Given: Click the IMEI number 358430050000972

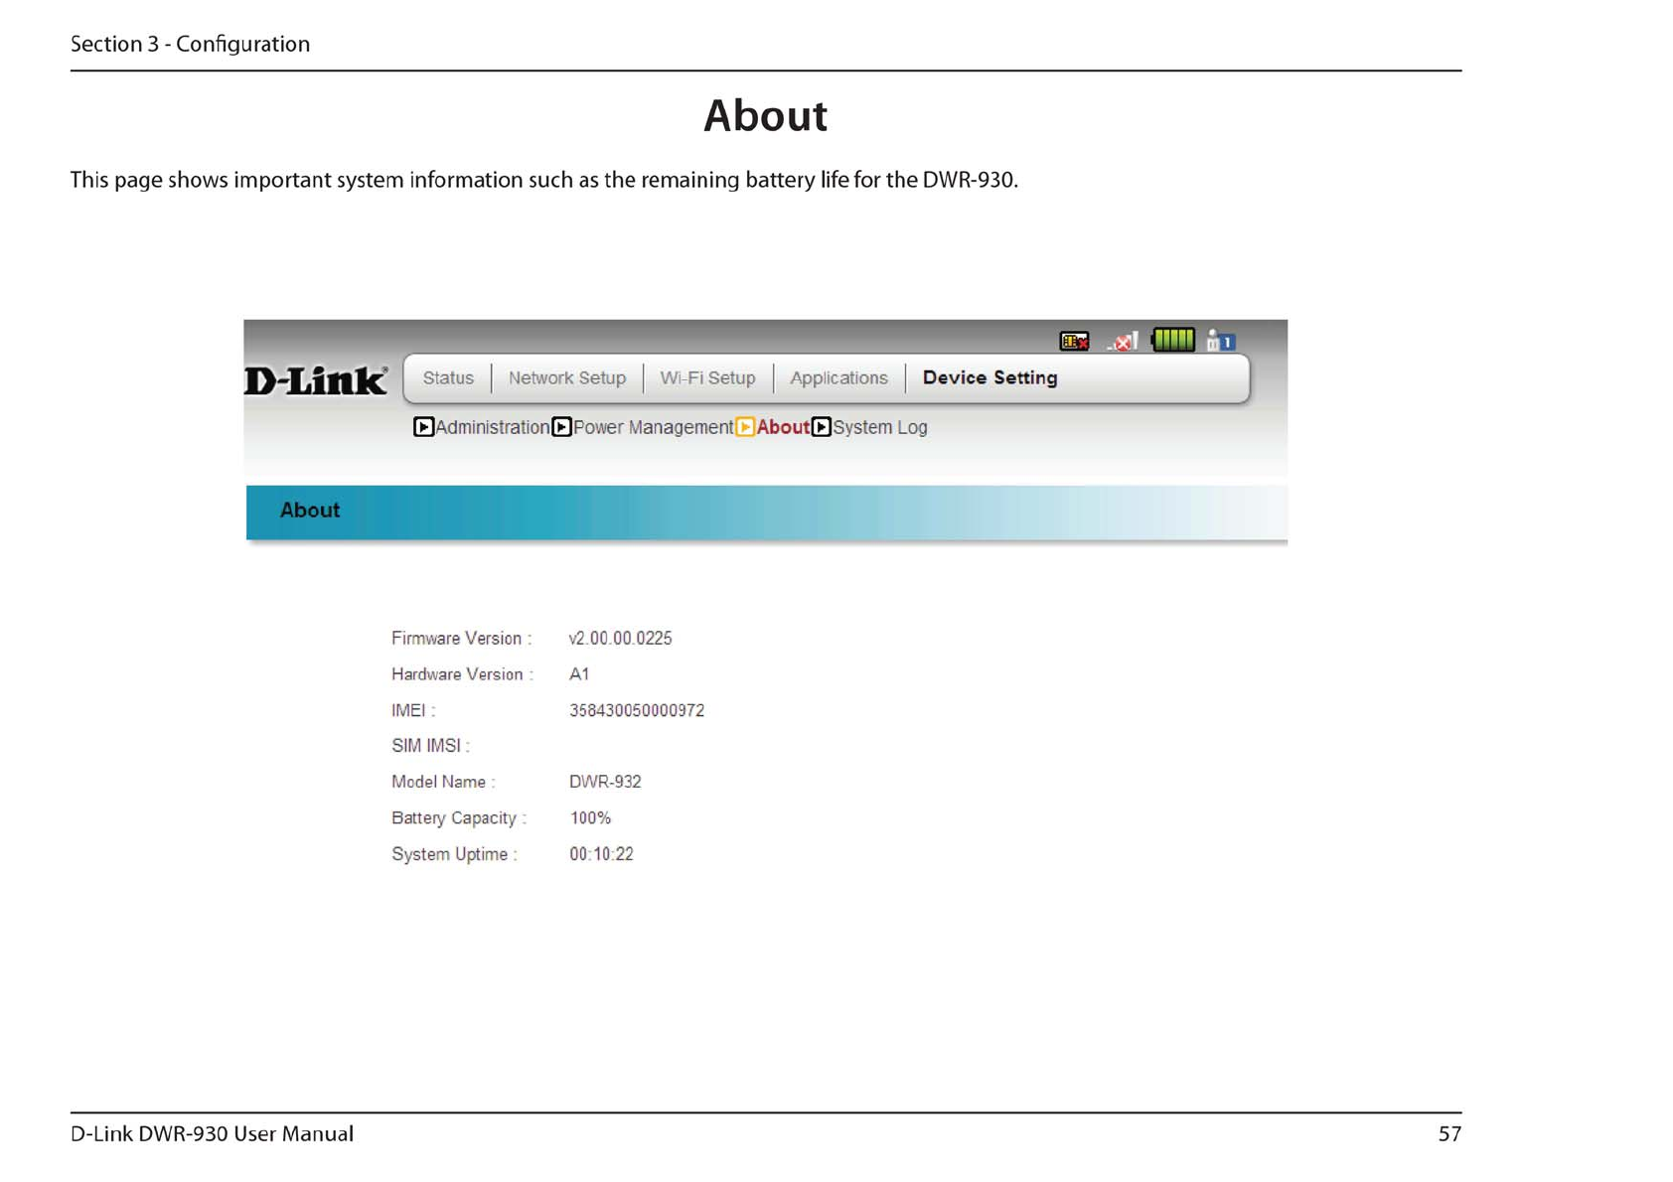Looking at the screenshot, I should (x=637, y=711).
